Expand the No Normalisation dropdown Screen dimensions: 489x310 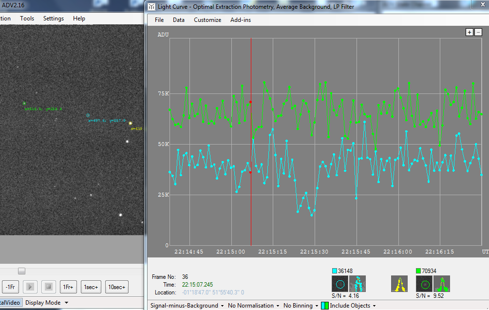(x=254, y=306)
